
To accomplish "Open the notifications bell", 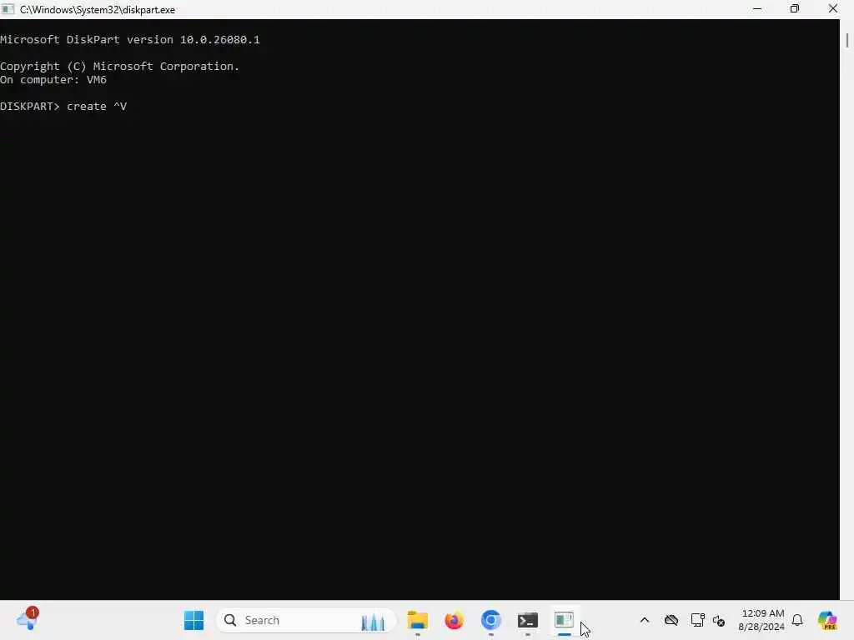I will click(x=797, y=620).
